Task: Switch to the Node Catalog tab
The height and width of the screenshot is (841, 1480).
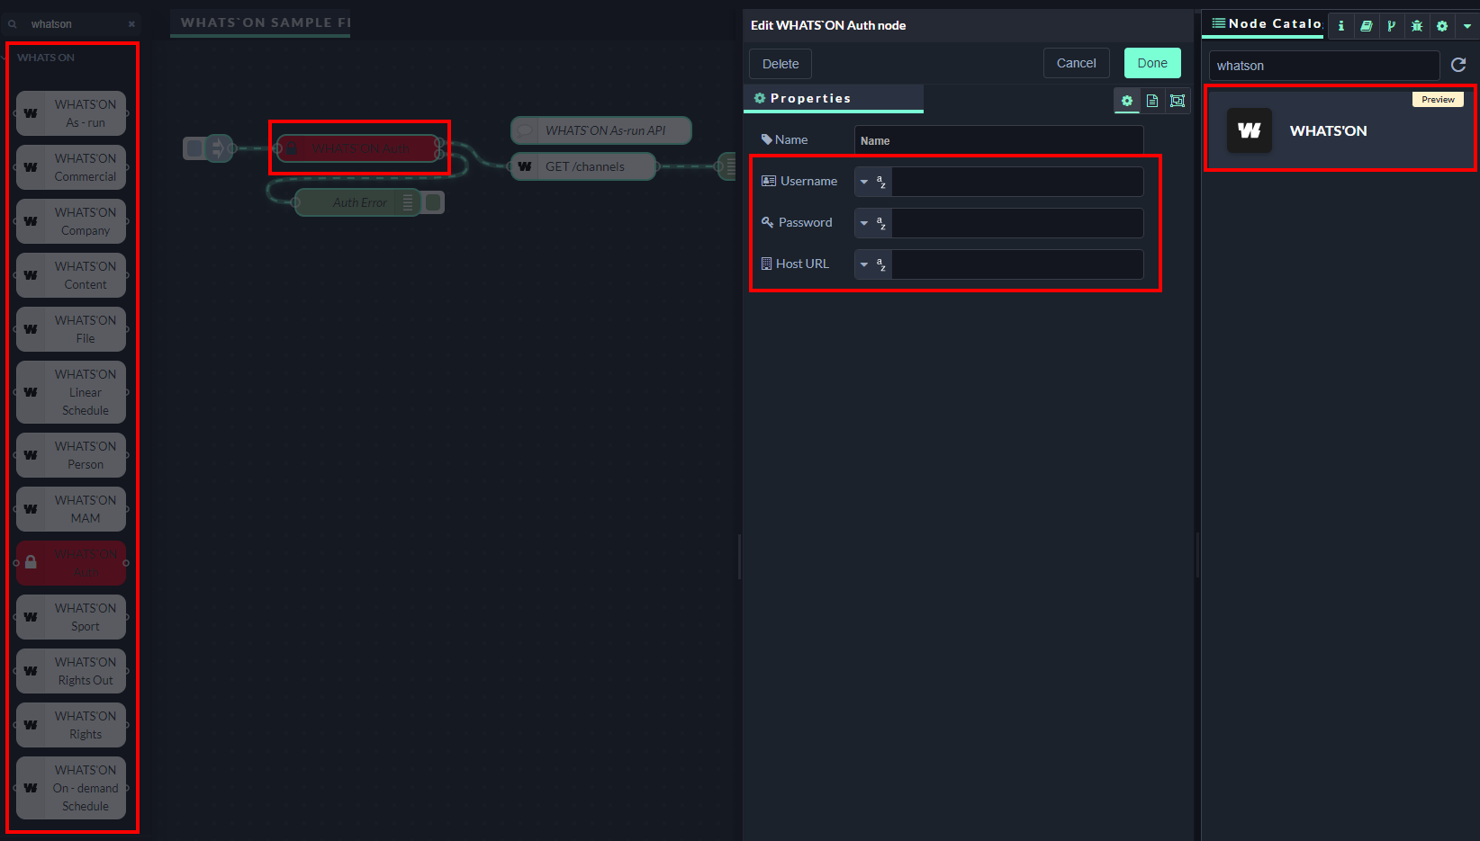Action: tap(1266, 24)
